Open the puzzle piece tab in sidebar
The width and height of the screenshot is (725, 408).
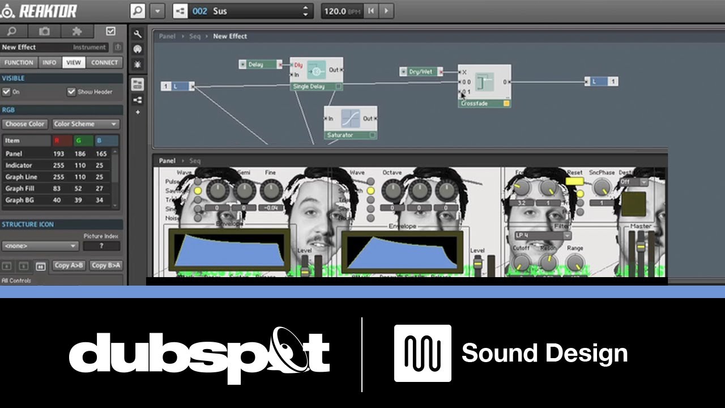click(77, 32)
